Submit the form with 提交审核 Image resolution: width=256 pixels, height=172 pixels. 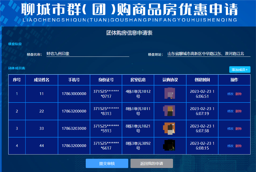point(107,163)
